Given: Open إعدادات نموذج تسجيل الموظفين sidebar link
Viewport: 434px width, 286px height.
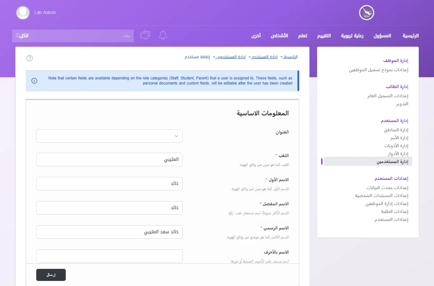Looking at the screenshot, I should tap(379, 70).
